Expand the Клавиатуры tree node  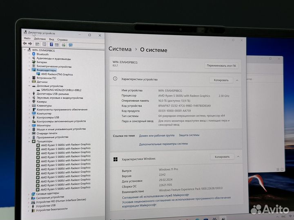(30, 106)
